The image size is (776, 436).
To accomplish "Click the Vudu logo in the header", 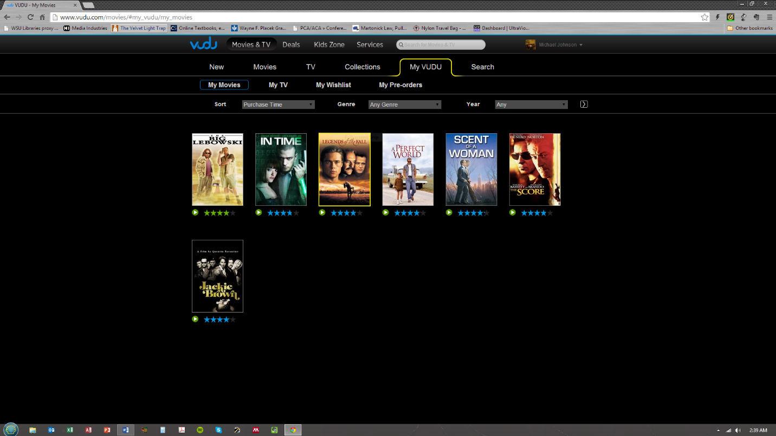I will pyautogui.click(x=203, y=44).
